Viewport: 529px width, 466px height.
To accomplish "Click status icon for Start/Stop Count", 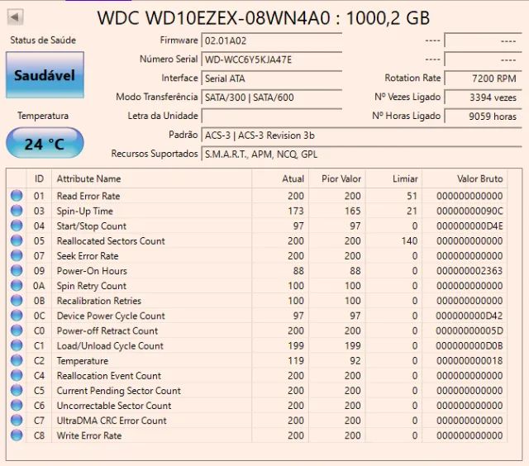I will (17, 226).
